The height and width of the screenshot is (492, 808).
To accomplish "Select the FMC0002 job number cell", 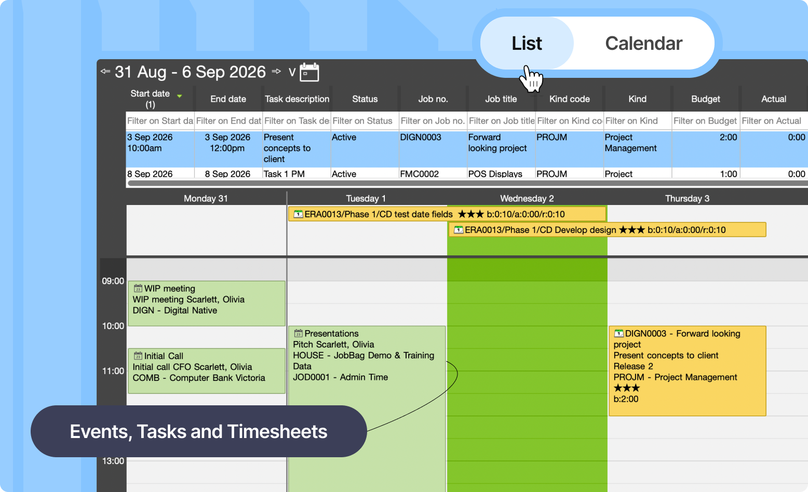I will click(433, 174).
